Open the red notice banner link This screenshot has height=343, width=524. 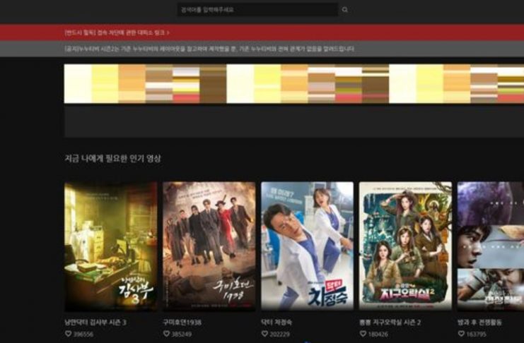pyautogui.click(x=117, y=32)
